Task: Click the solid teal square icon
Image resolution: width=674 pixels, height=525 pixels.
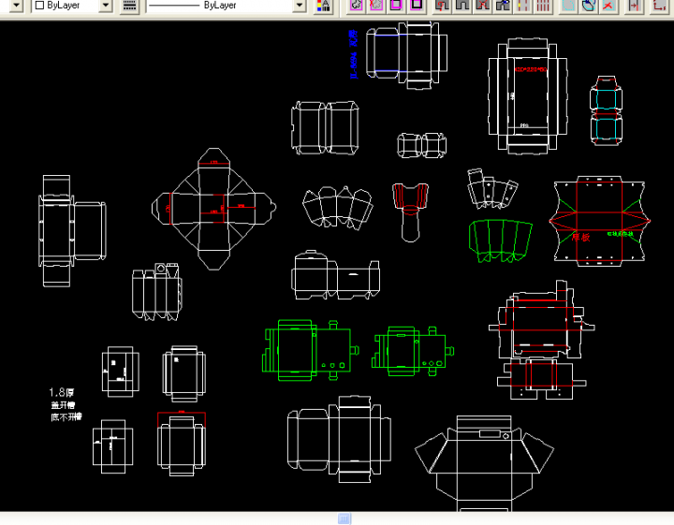Action: pos(568,6)
